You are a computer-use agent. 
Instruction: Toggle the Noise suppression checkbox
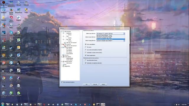tap(86, 55)
